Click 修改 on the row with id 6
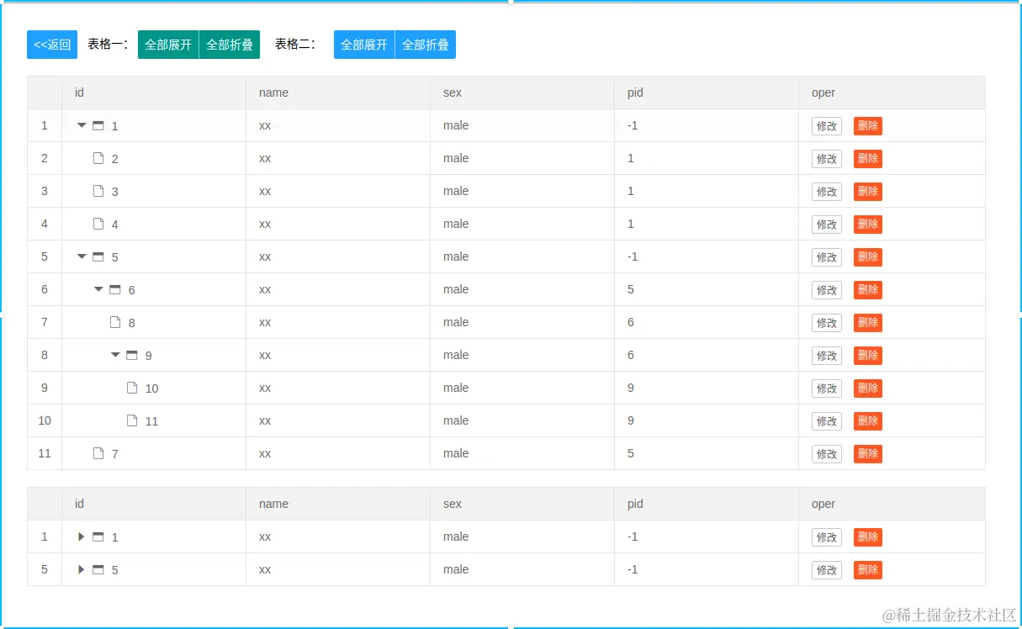 click(x=827, y=290)
